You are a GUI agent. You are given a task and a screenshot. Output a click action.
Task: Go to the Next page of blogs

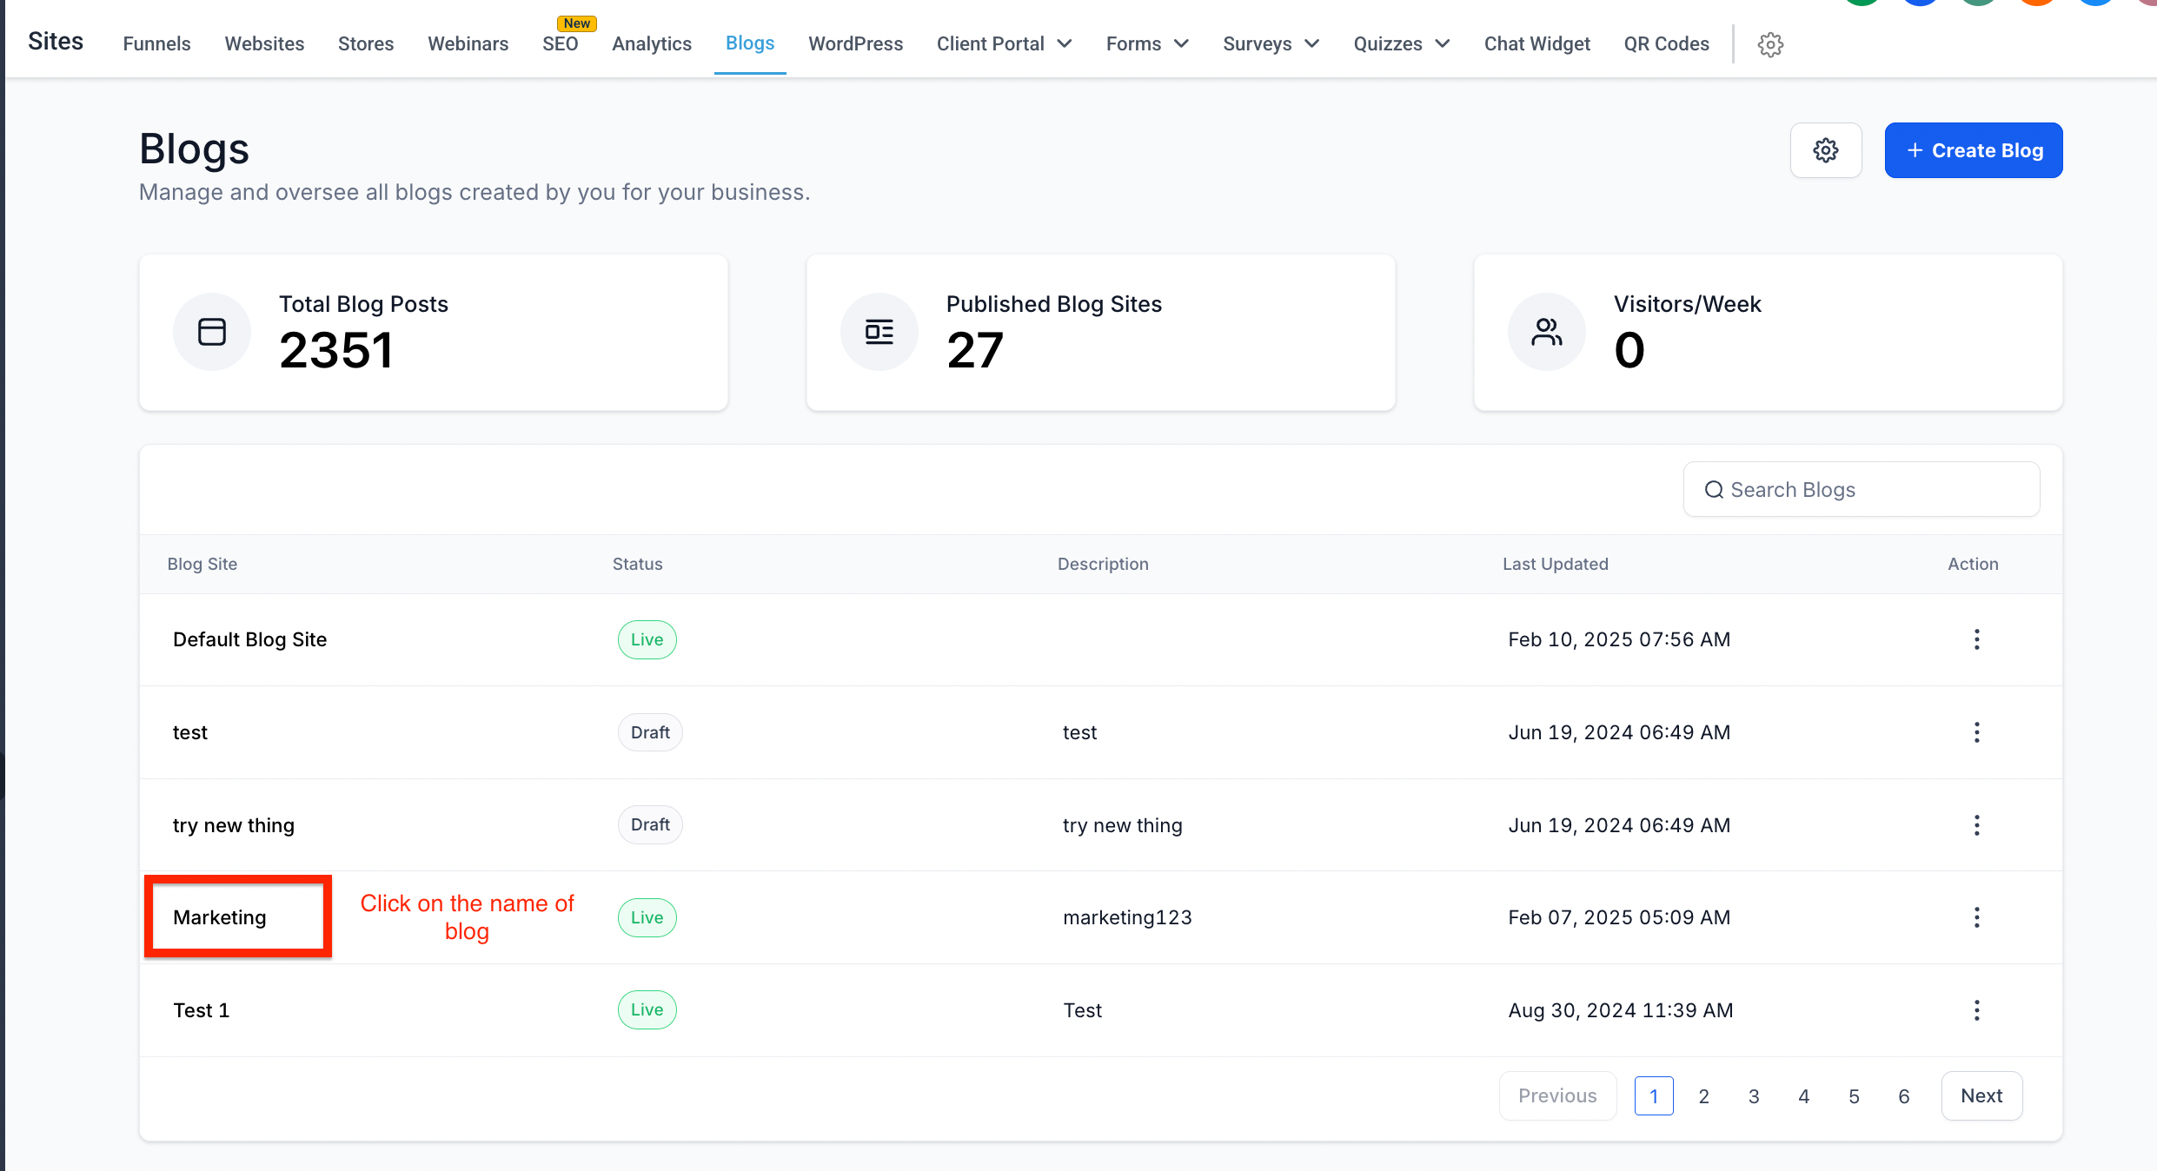click(x=1981, y=1096)
